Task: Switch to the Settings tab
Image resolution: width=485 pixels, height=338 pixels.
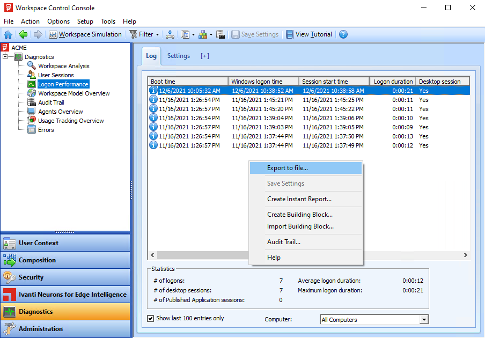Action: tap(178, 56)
